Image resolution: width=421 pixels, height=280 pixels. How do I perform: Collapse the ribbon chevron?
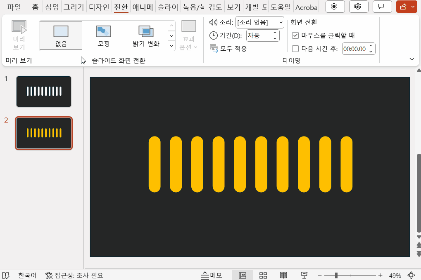tap(411, 59)
